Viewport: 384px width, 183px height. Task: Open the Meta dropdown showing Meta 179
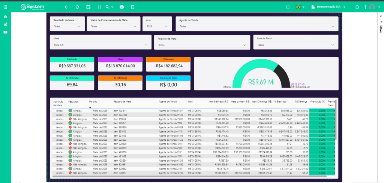[100, 45]
